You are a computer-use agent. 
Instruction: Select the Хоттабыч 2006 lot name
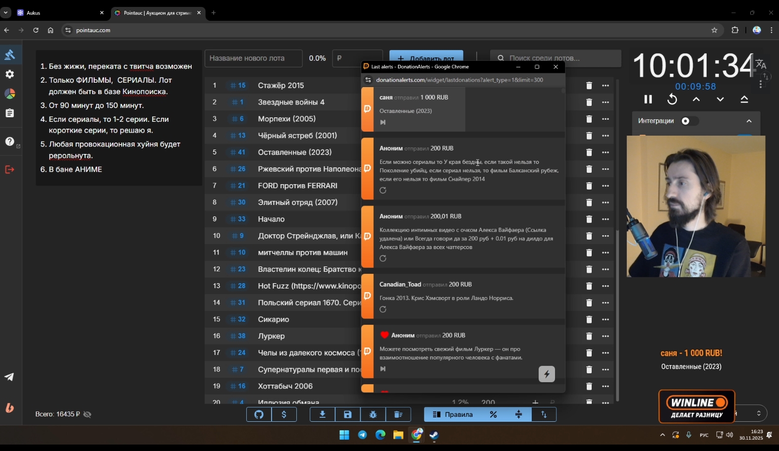coord(285,386)
